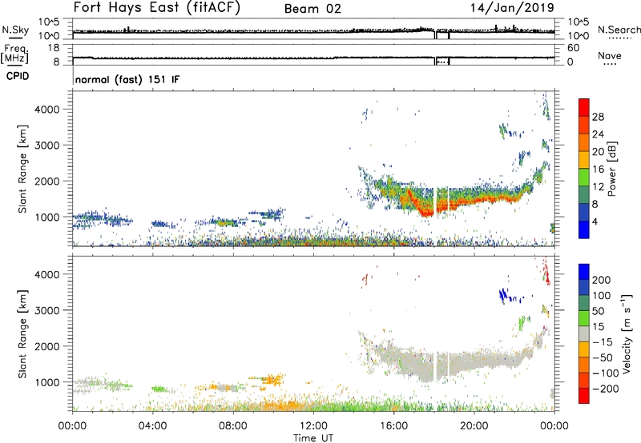Image resolution: width=641 pixels, height=443 pixels.
Task: Click the '60' Nave axis value
Action: [573, 48]
